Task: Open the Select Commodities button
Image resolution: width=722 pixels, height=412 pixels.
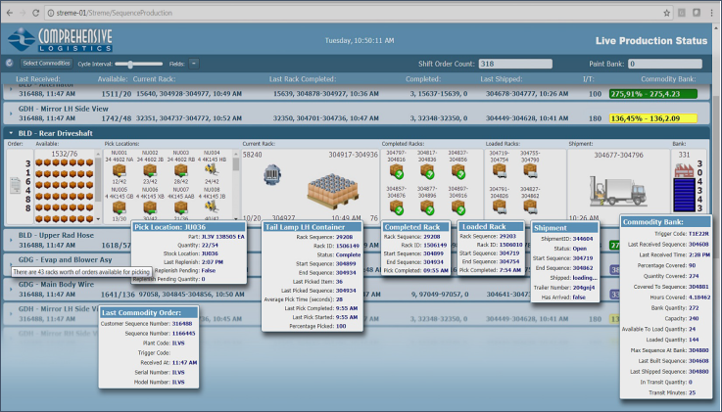Action: (x=46, y=64)
